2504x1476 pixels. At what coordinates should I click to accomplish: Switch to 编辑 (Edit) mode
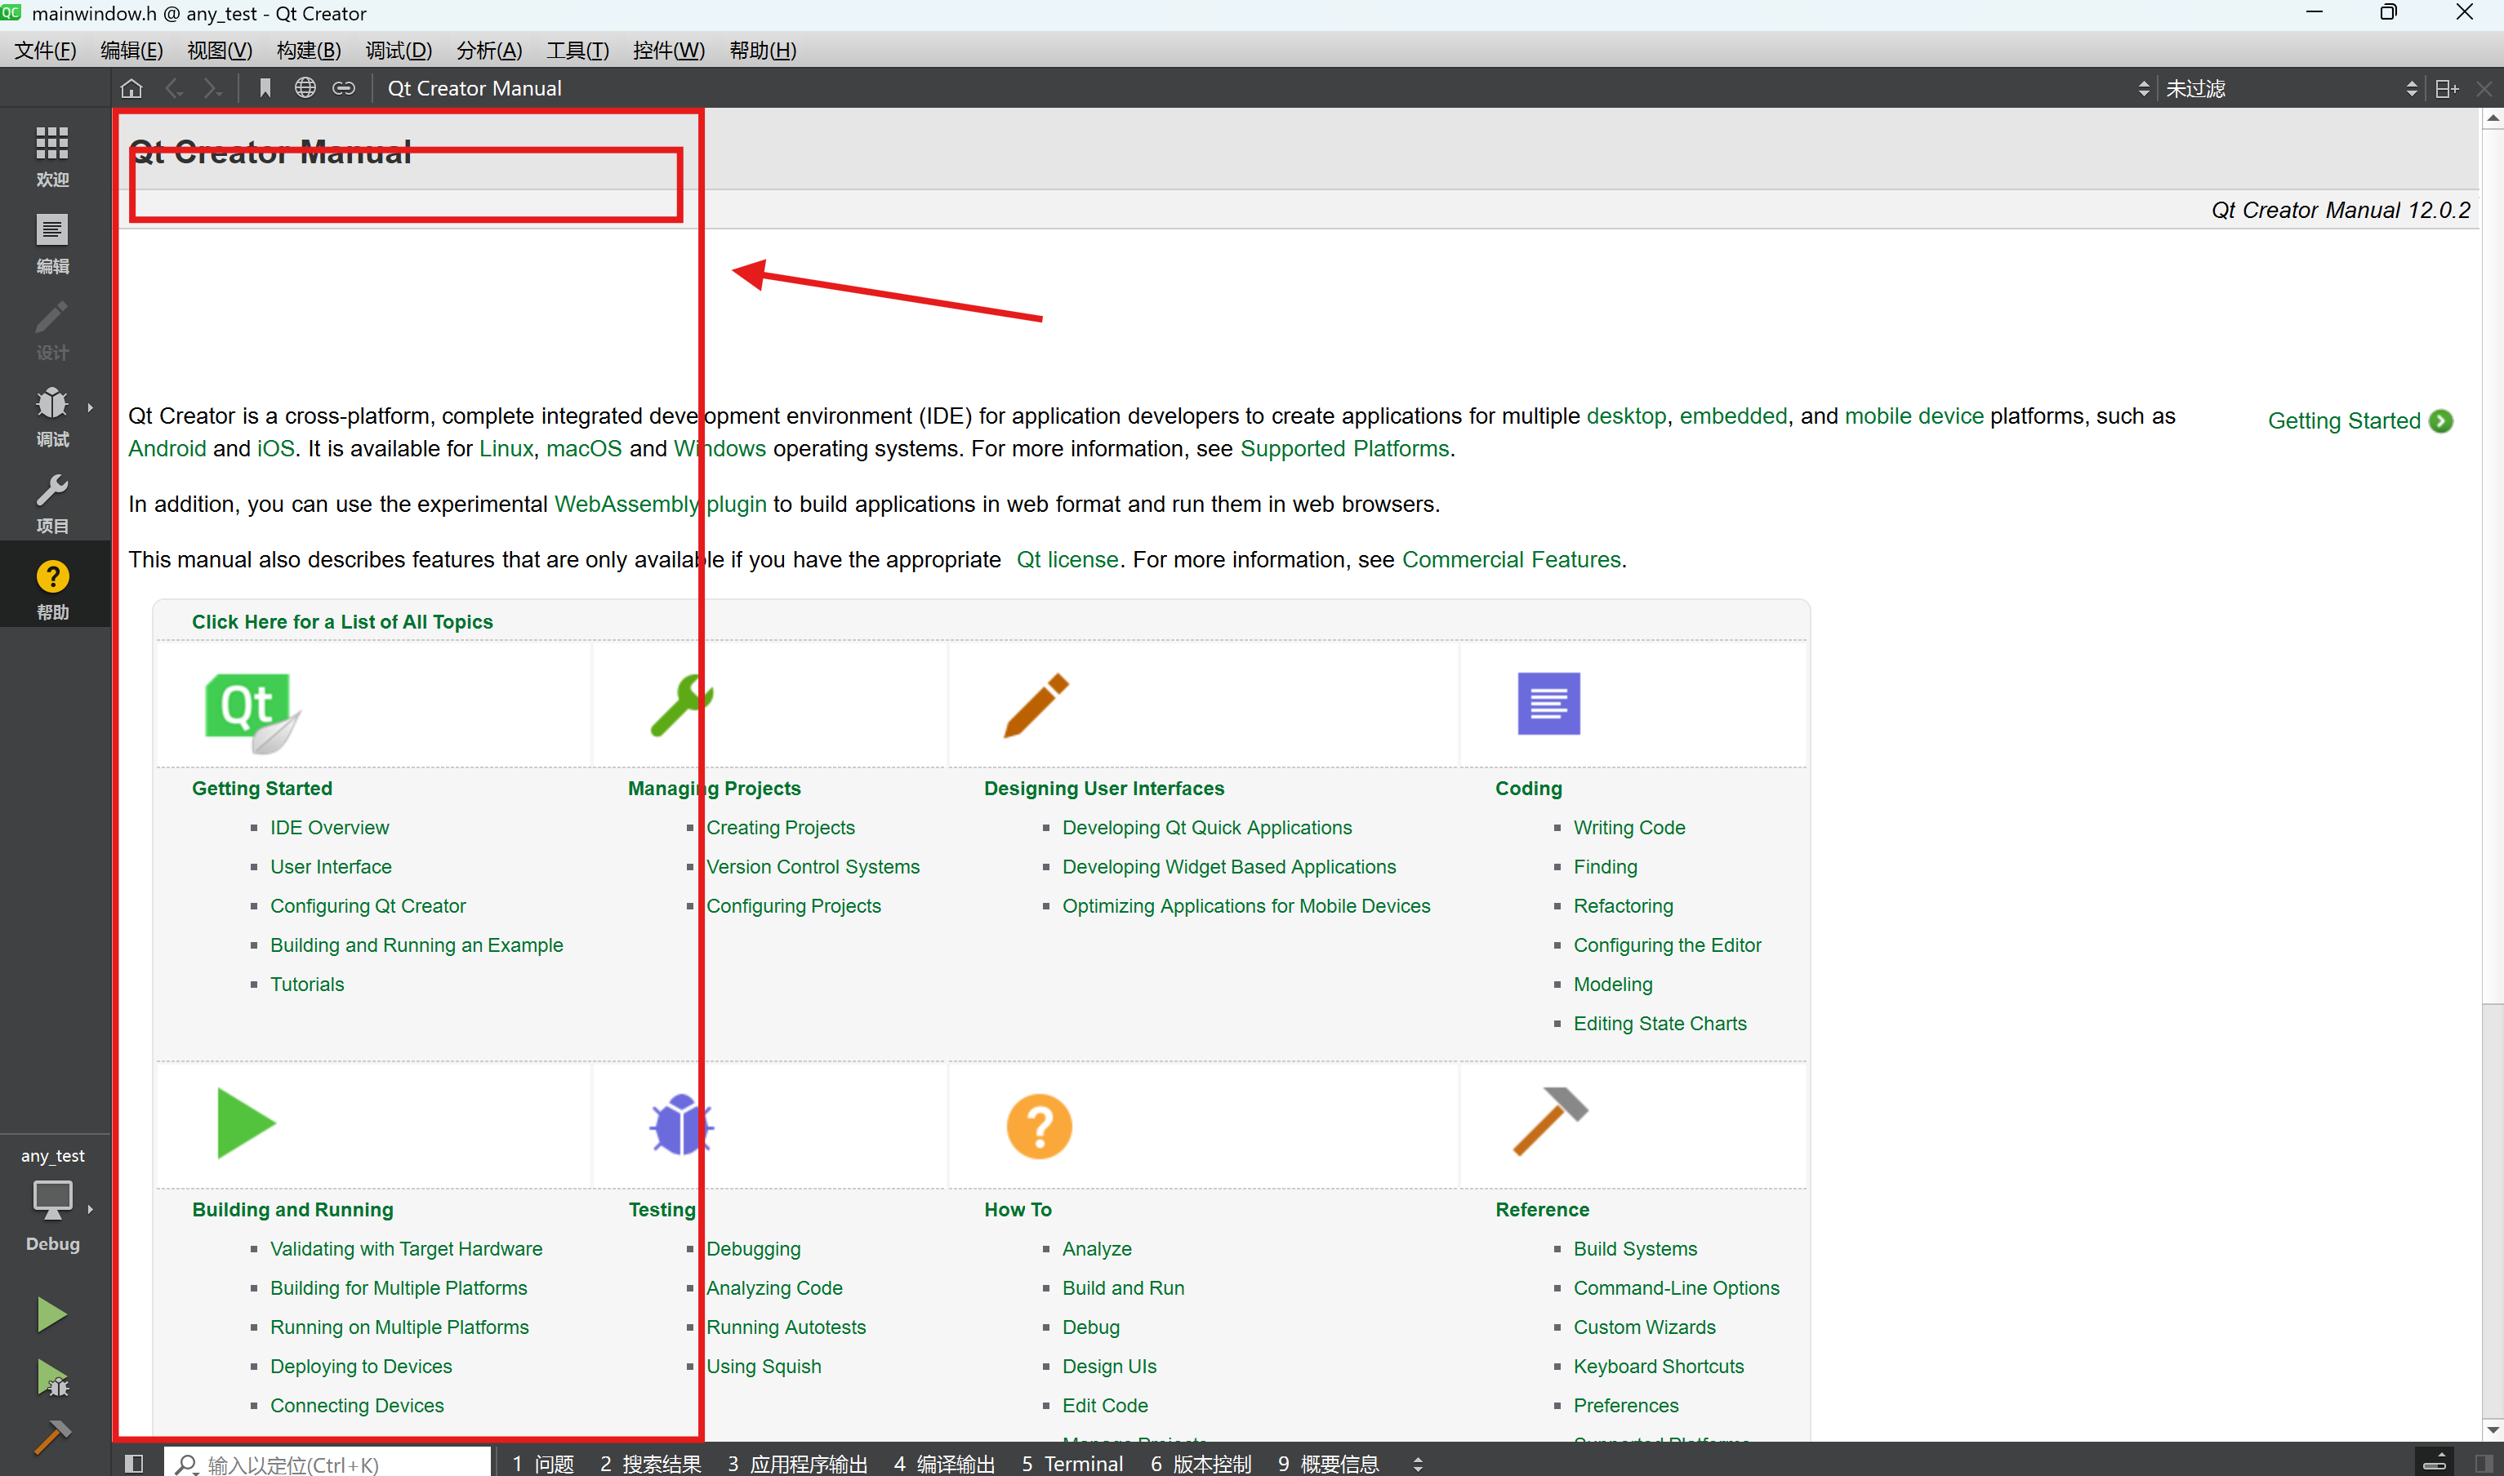click(51, 242)
